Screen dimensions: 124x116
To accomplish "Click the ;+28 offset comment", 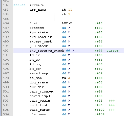I will [x=98, y=32].
